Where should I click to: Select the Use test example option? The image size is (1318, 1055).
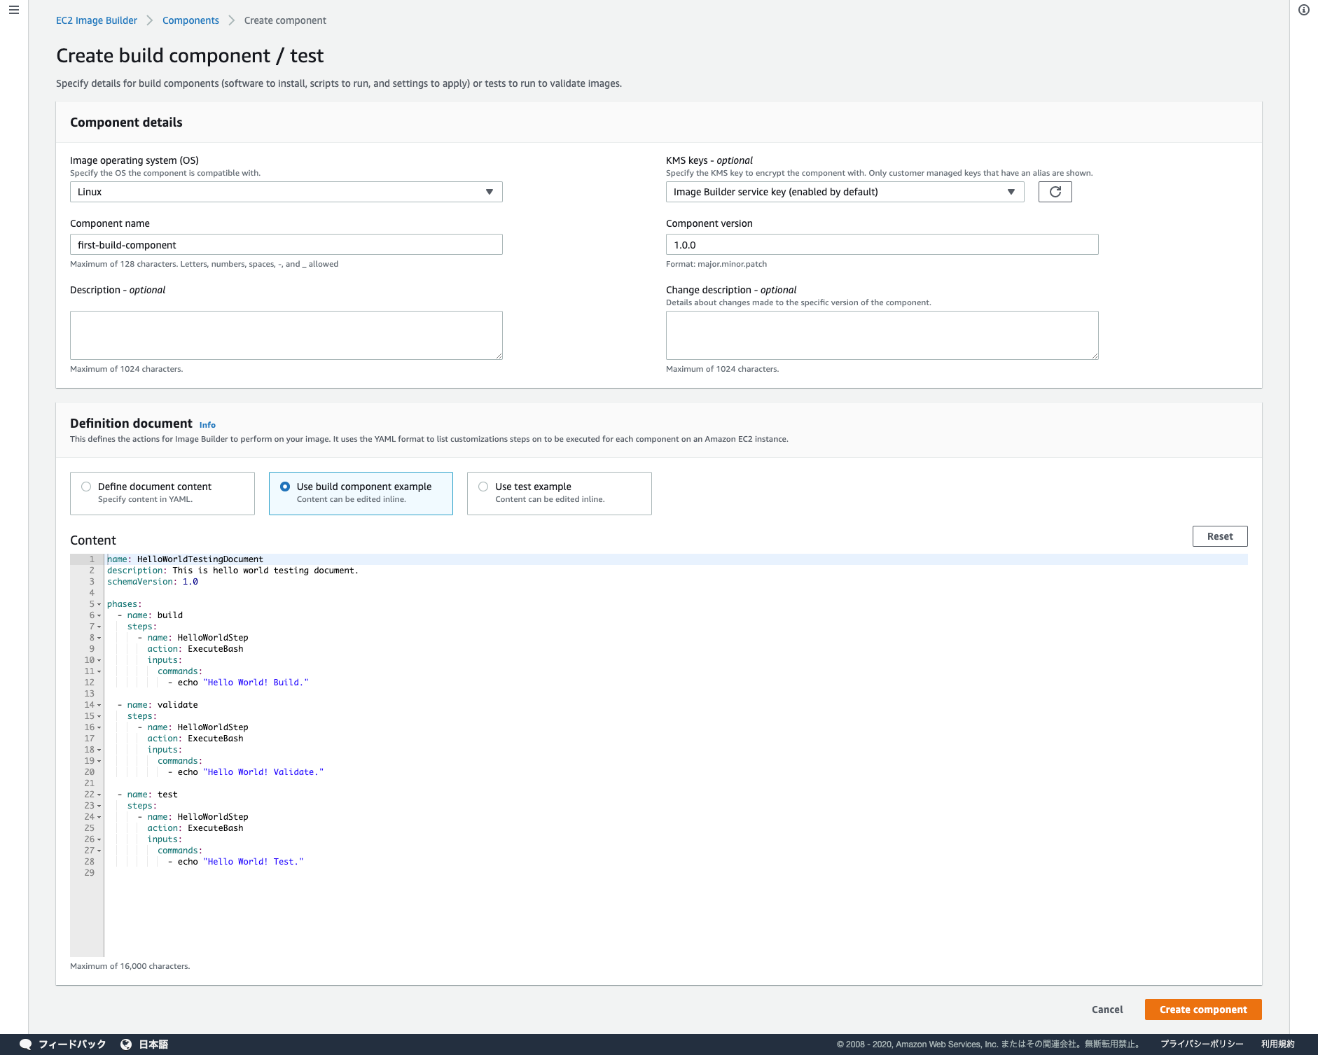pos(483,486)
